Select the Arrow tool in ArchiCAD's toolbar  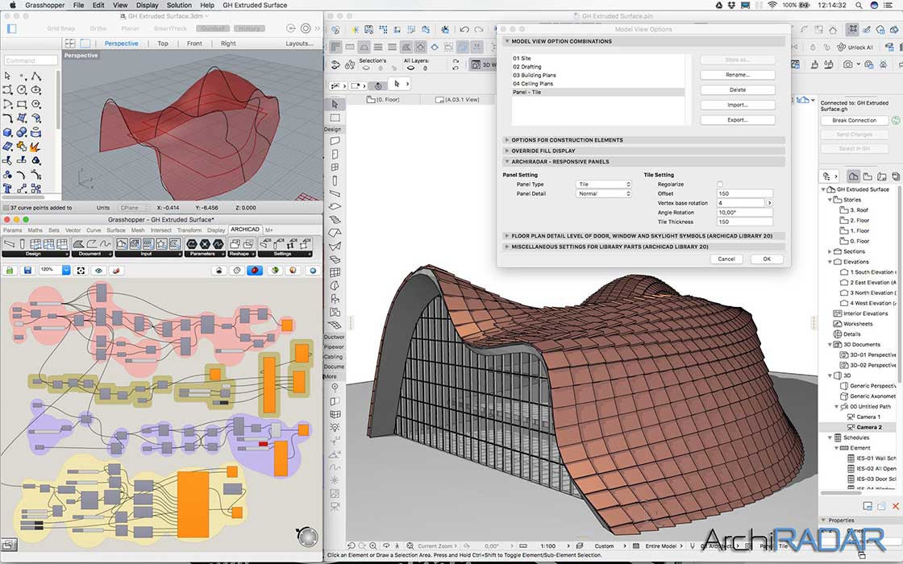[336, 102]
